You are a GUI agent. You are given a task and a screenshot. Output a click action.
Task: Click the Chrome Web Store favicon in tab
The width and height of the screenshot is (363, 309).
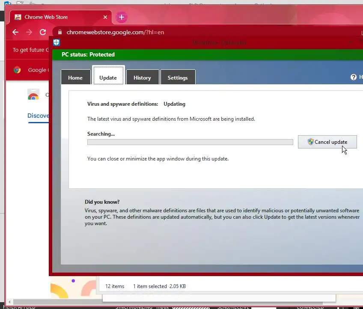18,17
